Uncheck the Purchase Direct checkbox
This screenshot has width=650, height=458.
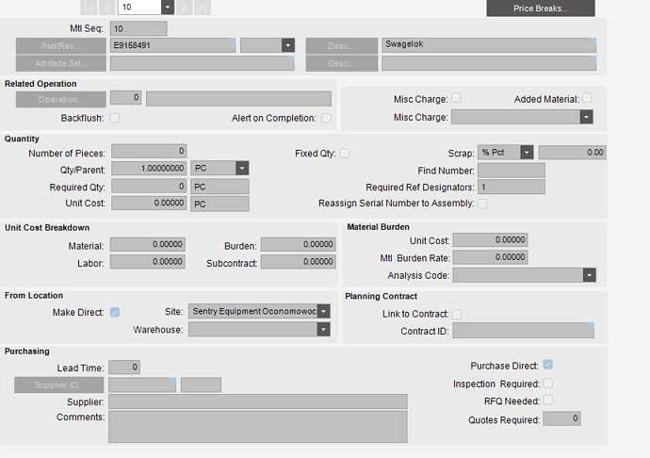click(548, 365)
